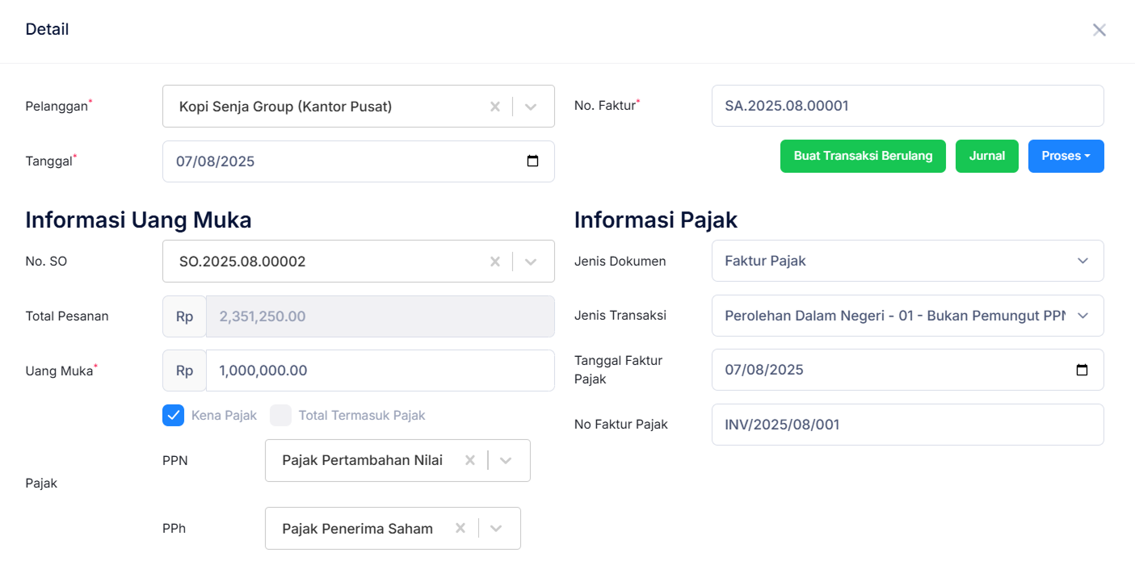The height and width of the screenshot is (561, 1135).
Task: Clear the selected Pelanggan Kopi Senja Group
Action: (x=494, y=106)
